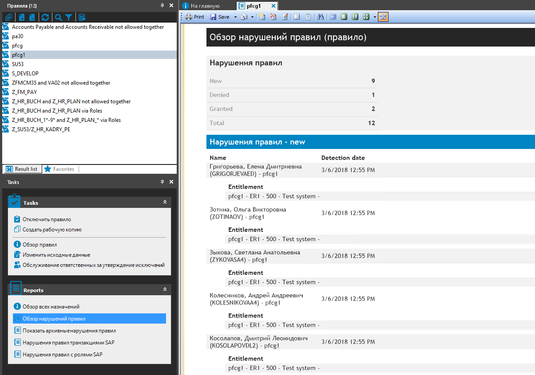The height and width of the screenshot is (375, 535).
Task: Click the page icon with red cross
Action: click(273, 17)
